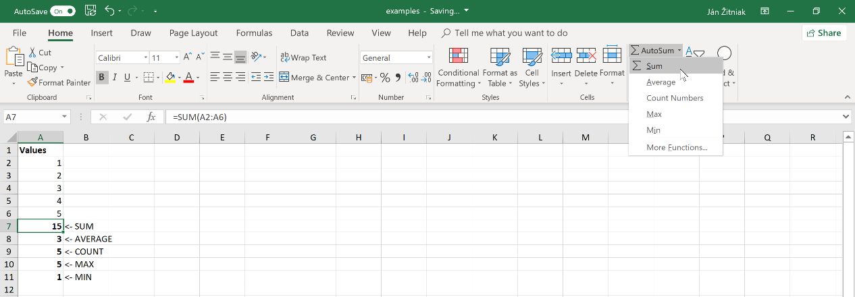Open the Insert ribbon tab
The width and height of the screenshot is (855, 297).
pos(101,33)
